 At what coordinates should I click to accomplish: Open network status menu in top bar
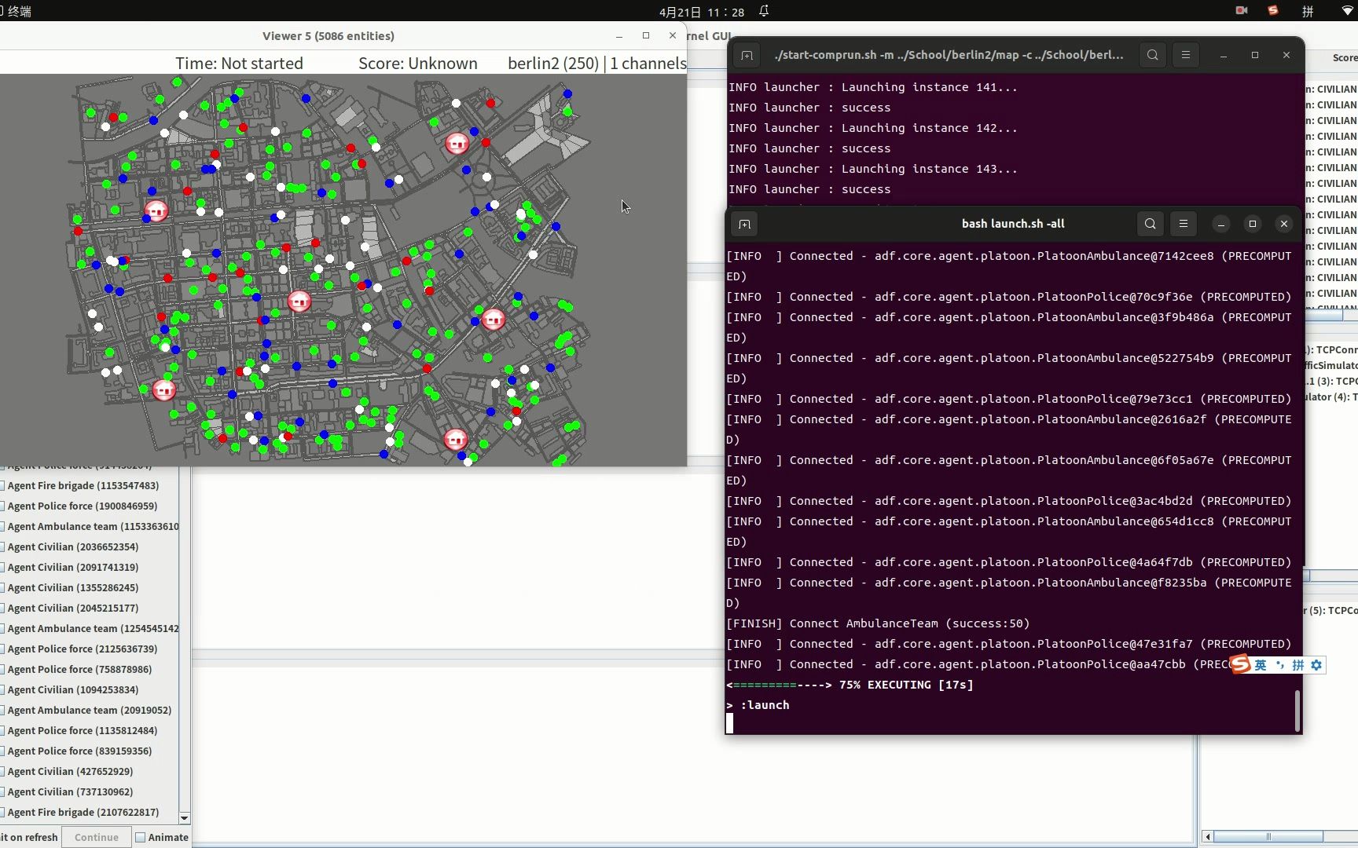[1347, 11]
